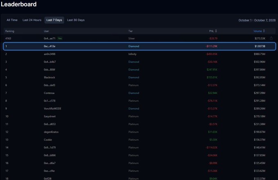The width and height of the screenshot is (278, 180).
Task: Click Infinity tier for an0n2498
Action: [132, 54]
